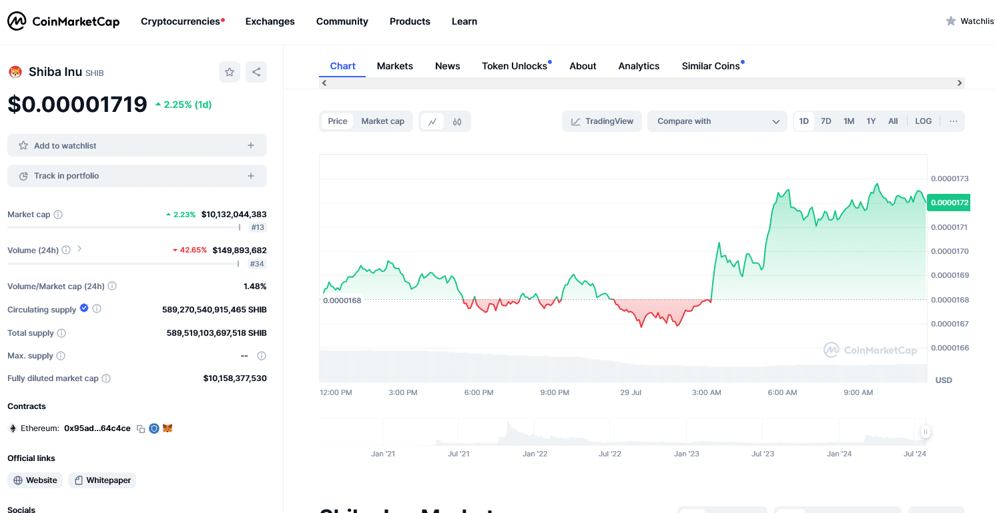This screenshot has height=513, width=995.
Task: Click the Shiba Inu coin icon
Action: point(15,72)
